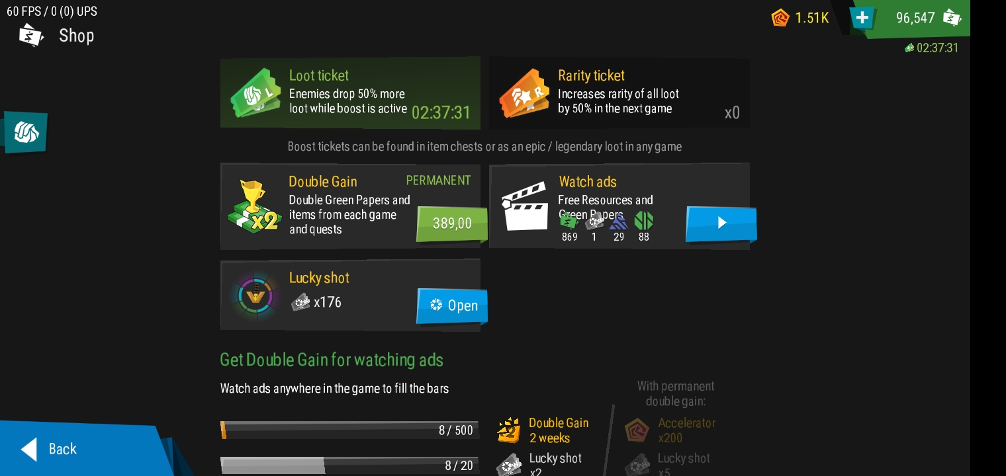Tap the orange Rarity ticket icon

tap(524, 94)
